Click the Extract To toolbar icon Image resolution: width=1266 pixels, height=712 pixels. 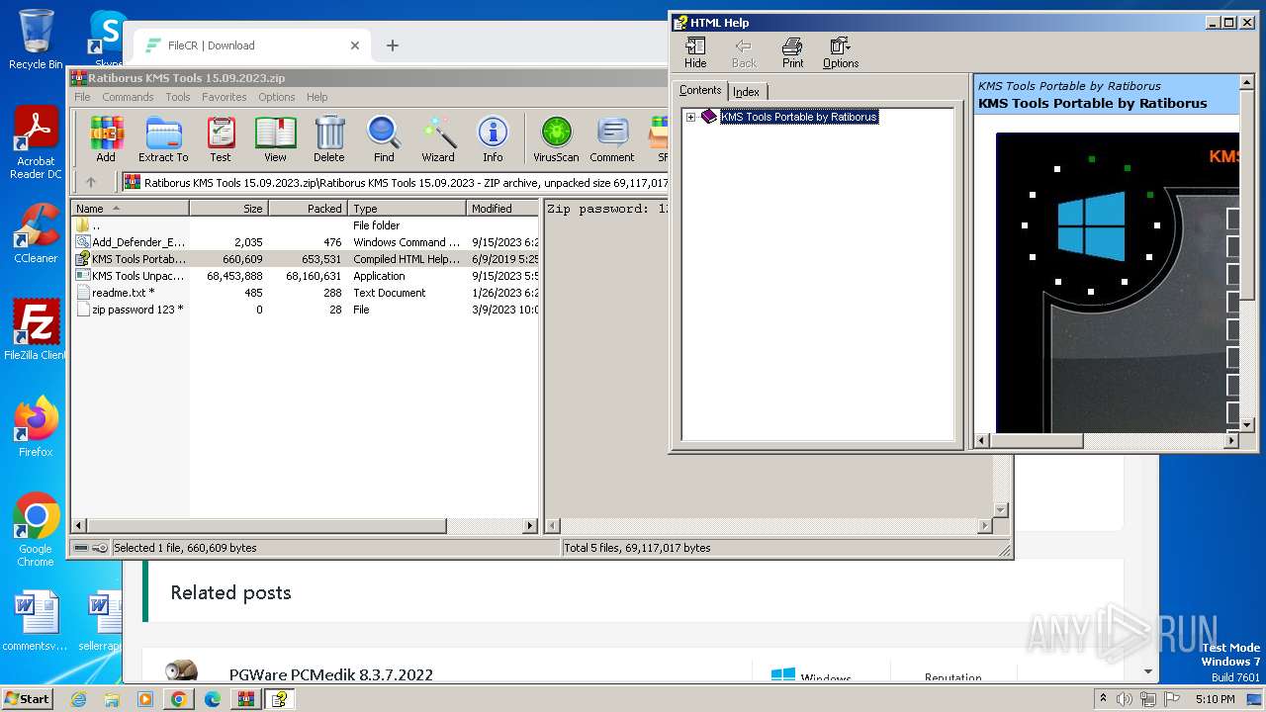163,138
